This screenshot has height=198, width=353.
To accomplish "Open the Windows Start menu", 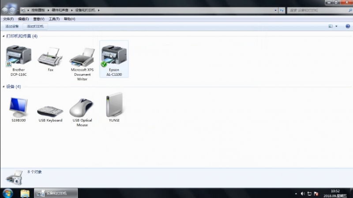I will coord(8,193).
